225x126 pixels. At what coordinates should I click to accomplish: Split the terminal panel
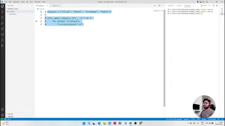click(214, 6)
